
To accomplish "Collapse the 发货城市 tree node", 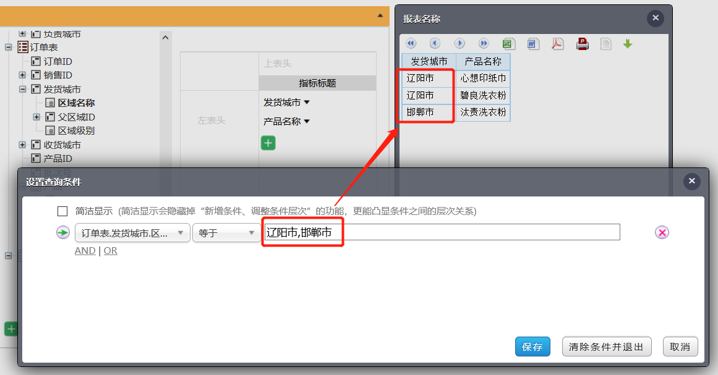I will click(22, 89).
